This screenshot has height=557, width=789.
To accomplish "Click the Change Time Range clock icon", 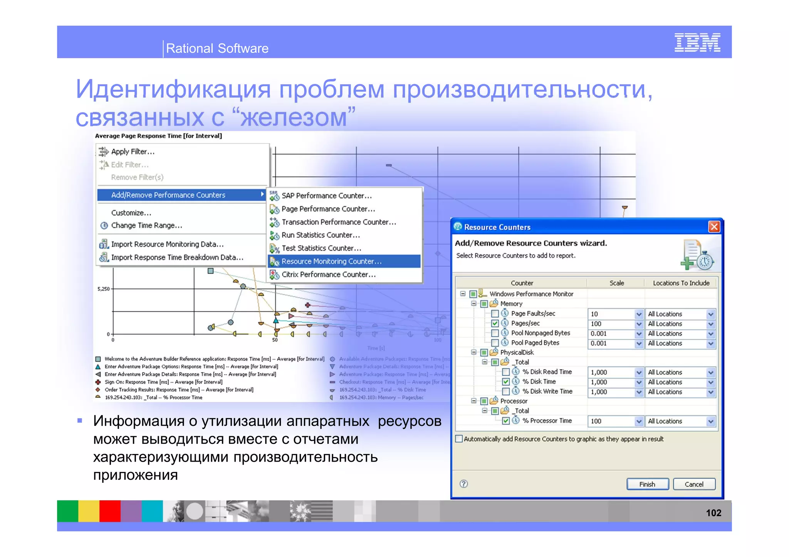I will pos(104,225).
